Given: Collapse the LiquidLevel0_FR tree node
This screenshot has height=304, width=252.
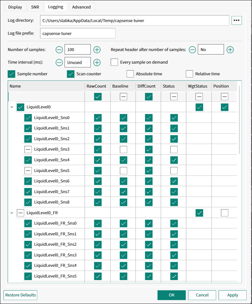Looking at the screenshot, I should 12,213.
